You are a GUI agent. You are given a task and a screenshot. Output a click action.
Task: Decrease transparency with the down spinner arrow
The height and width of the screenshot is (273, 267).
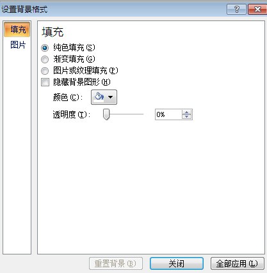click(x=187, y=116)
